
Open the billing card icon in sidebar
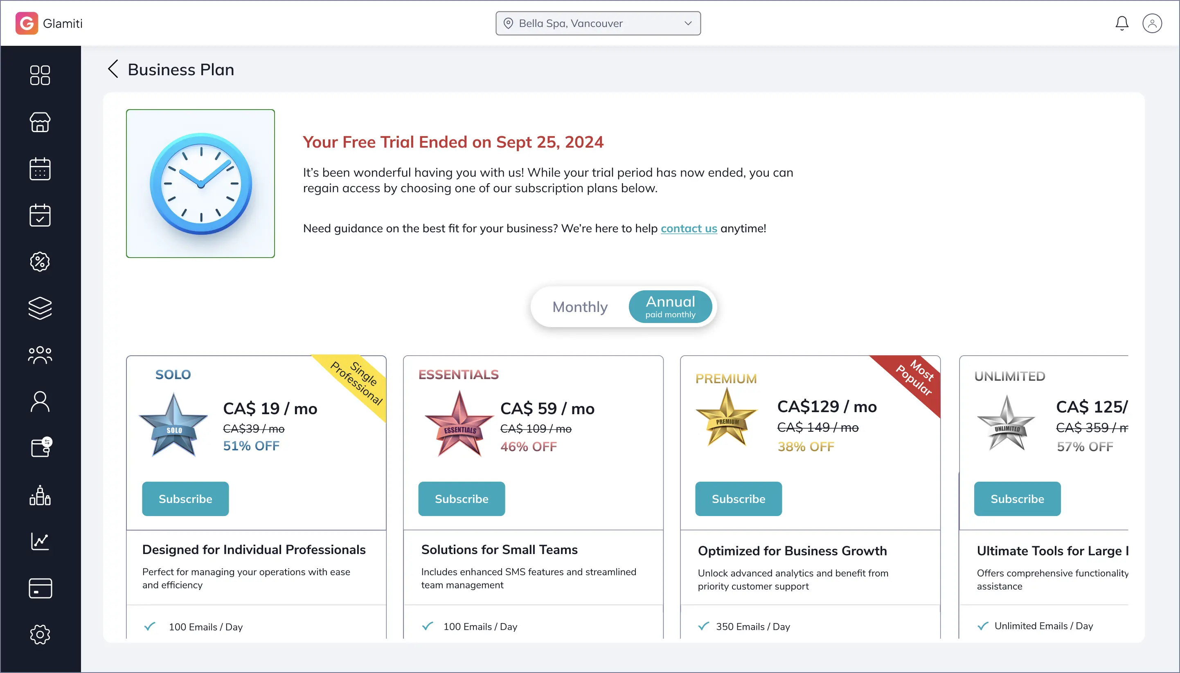click(x=40, y=588)
